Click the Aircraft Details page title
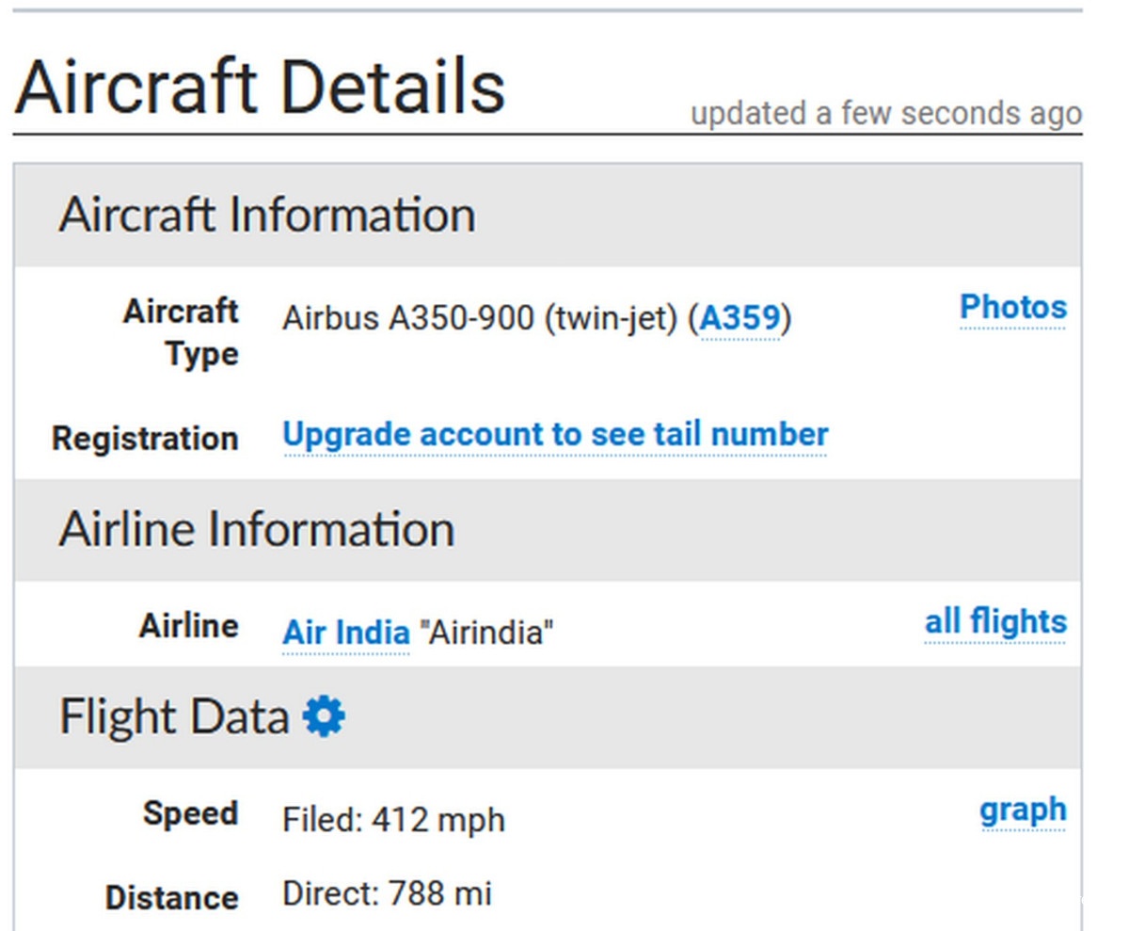1129x931 pixels. tap(260, 87)
